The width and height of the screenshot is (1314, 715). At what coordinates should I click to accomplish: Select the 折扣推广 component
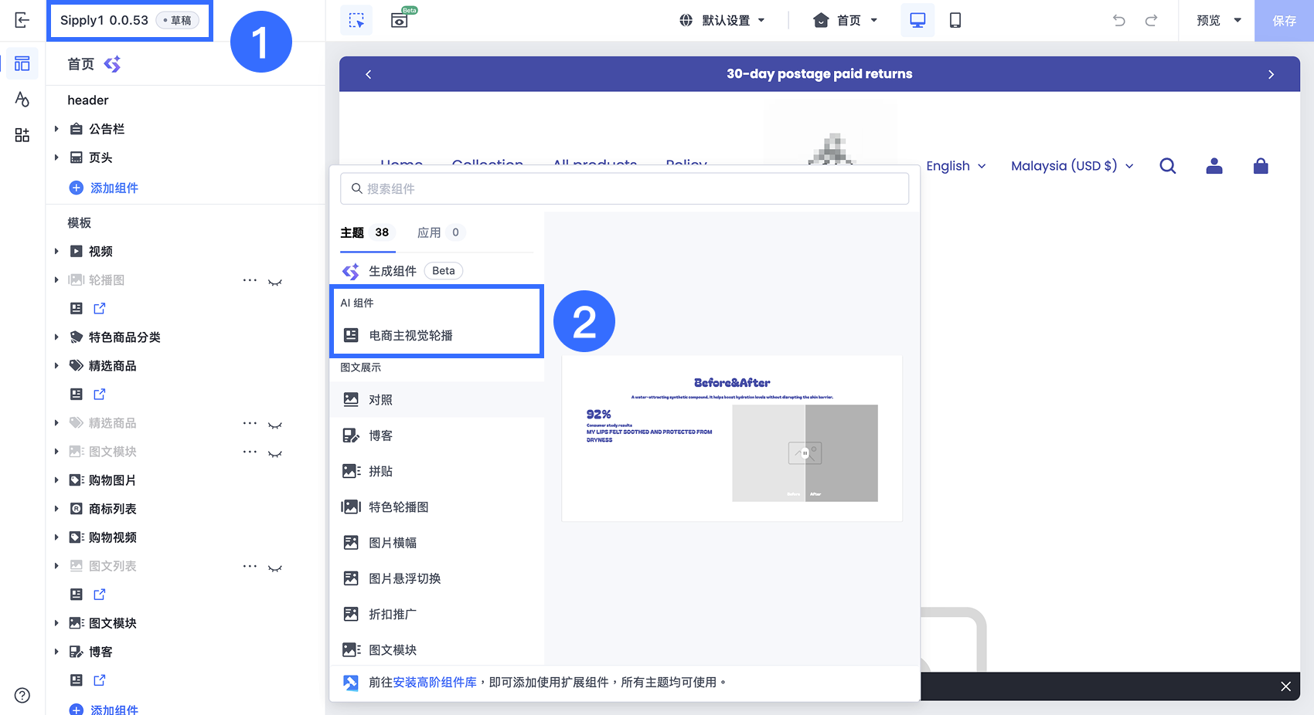point(437,614)
